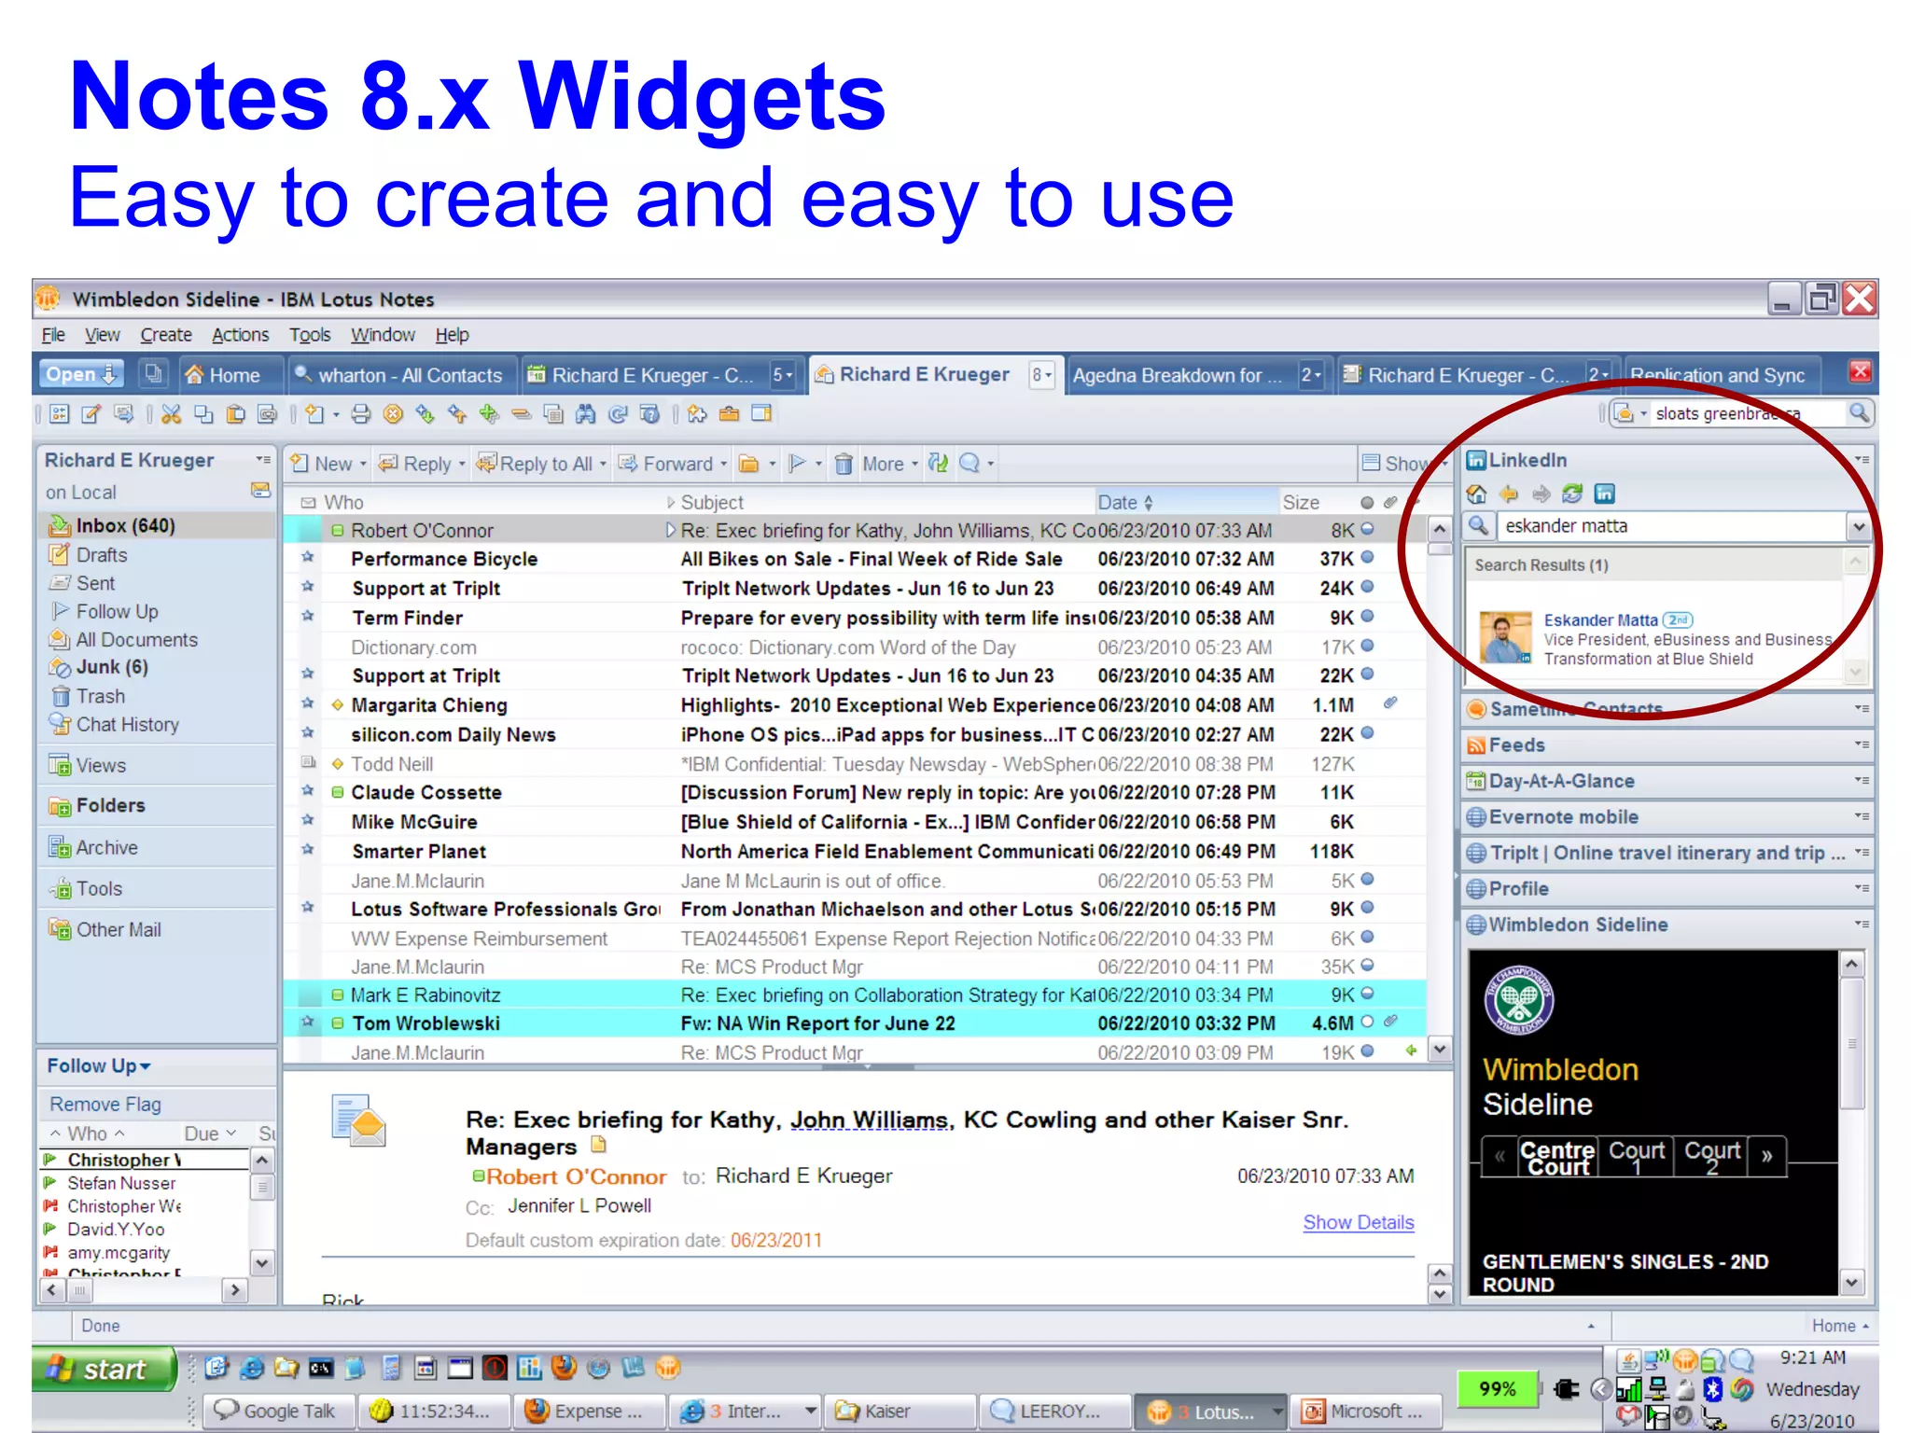Screen dimensions: 1911x1433
Task: Click the binoculars Find icon
Action: click(x=585, y=414)
